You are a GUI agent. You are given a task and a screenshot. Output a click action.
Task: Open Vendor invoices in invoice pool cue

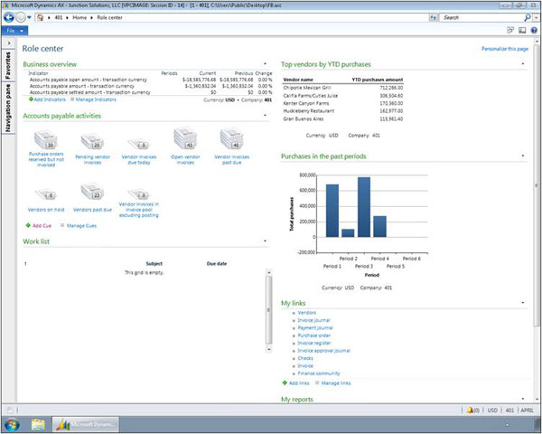click(139, 203)
